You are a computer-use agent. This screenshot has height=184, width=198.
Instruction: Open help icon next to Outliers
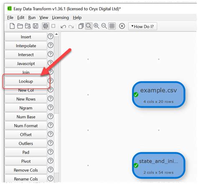point(51,143)
